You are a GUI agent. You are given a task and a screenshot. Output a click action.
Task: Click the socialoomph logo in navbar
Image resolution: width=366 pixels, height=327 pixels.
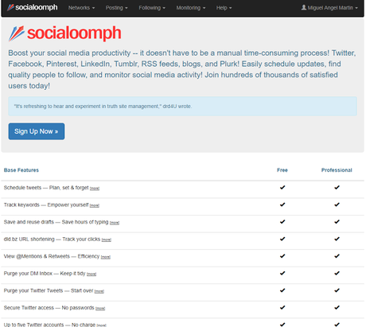point(32,7)
